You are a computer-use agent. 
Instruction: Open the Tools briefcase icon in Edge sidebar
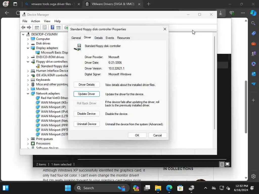(253, 43)
